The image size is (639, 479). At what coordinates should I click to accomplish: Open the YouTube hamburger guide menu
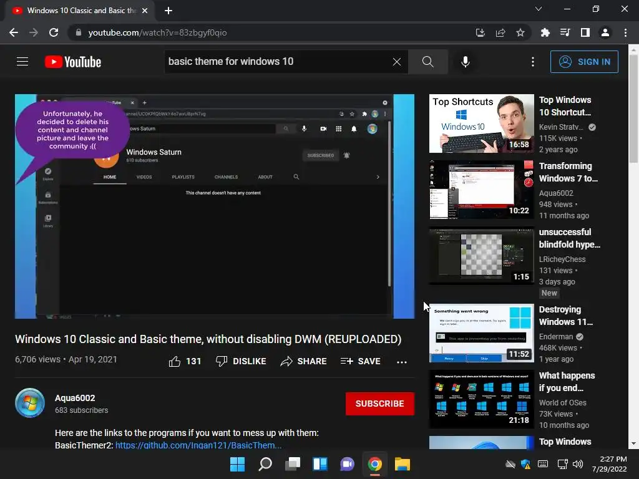tap(22, 62)
